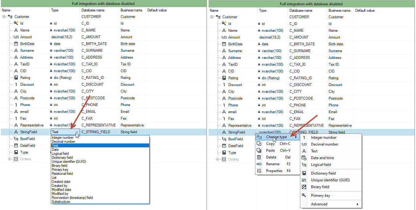Click the integer icon beside Discount in left panel
416x210 pixels.
point(16,84)
